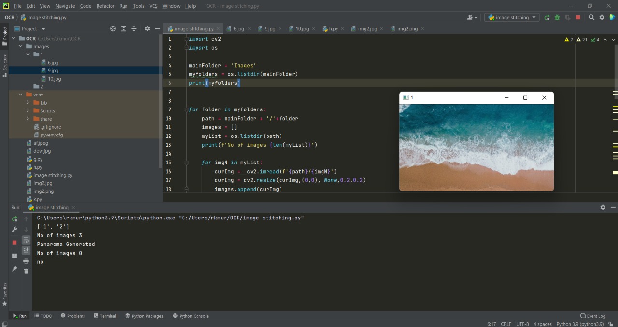The width and height of the screenshot is (618, 327).
Task: Collapse the Images folder in project tree
Action: point(20,47)
